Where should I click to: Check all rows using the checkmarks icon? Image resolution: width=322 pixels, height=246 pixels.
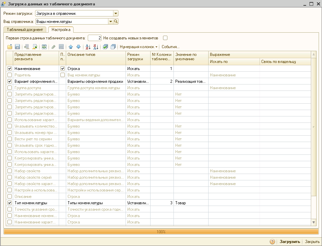pos(105,47)
